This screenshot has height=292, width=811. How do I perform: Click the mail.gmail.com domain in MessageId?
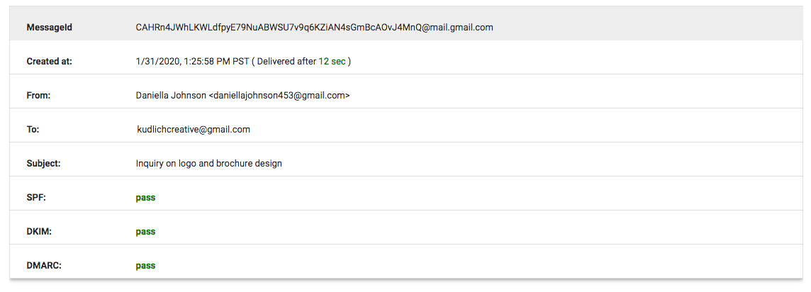pyautogui.click(x=462, y=28)
